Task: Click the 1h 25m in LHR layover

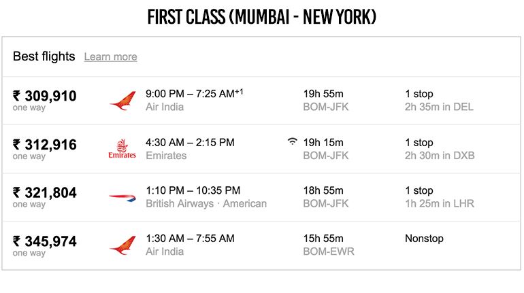Action: coord(440,203)
